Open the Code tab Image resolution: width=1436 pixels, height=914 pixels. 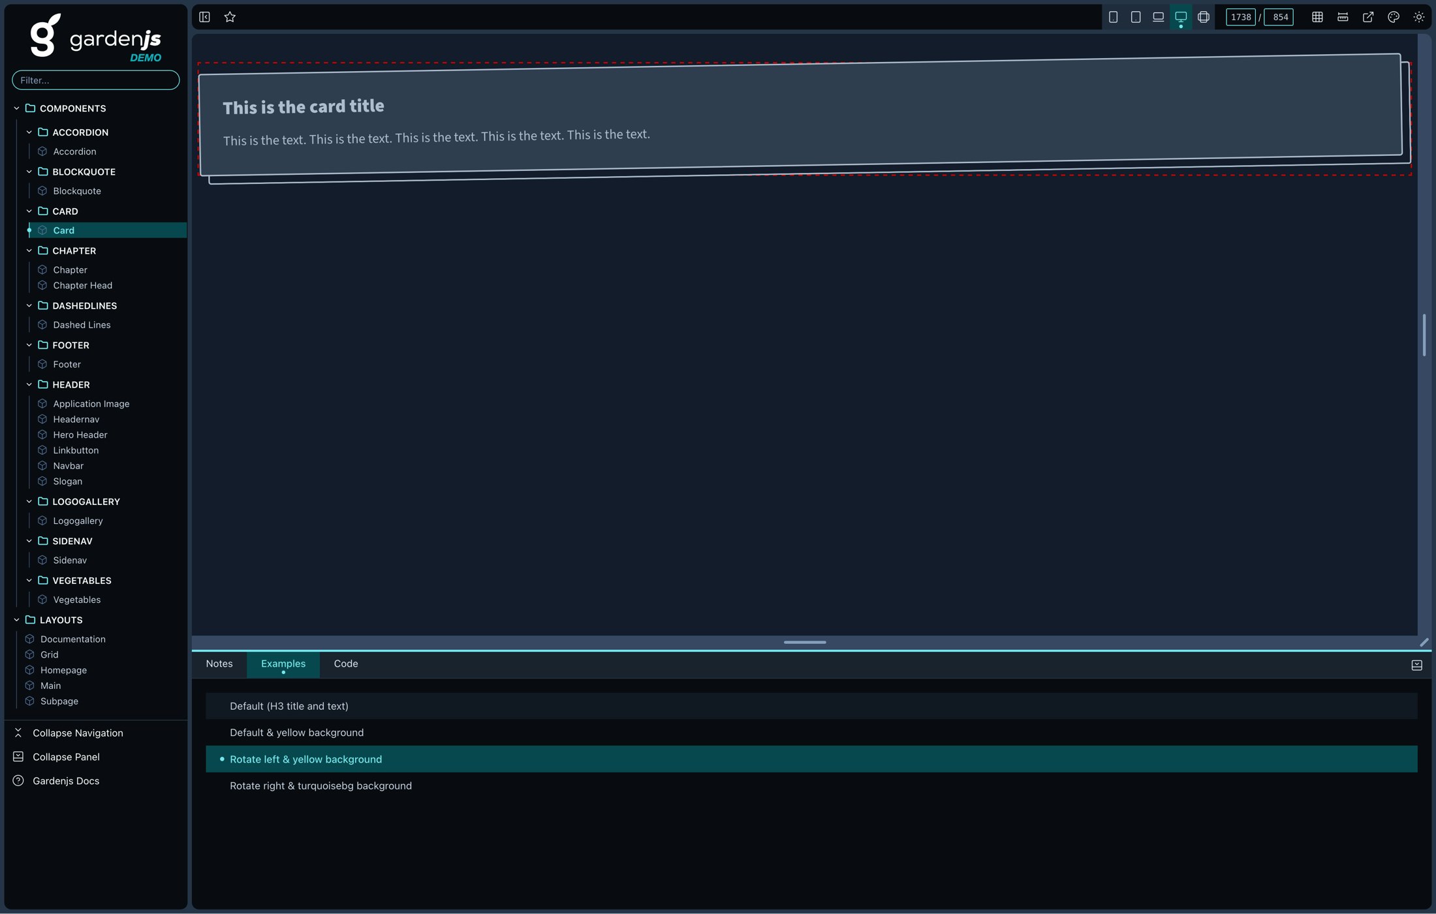pyautogui.click(x=345, y=663)
